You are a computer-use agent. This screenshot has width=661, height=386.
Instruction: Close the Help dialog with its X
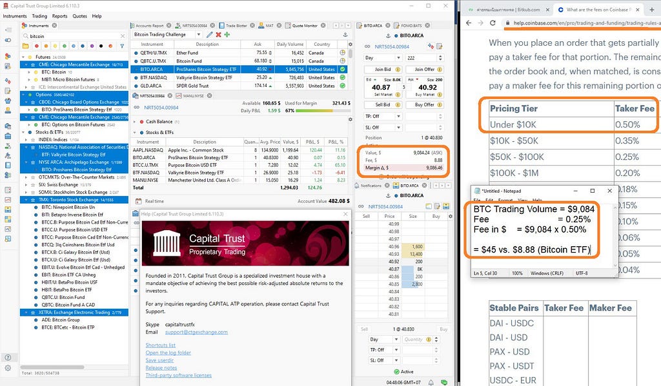(x=345, y=214)
